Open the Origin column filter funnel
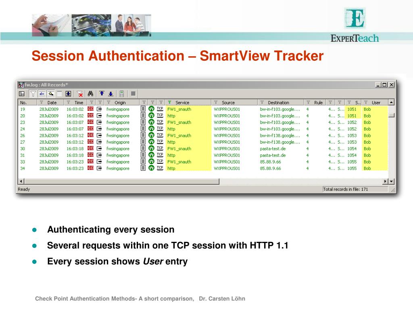This screenshot has height=309, width=413. (x=108, y=102)
